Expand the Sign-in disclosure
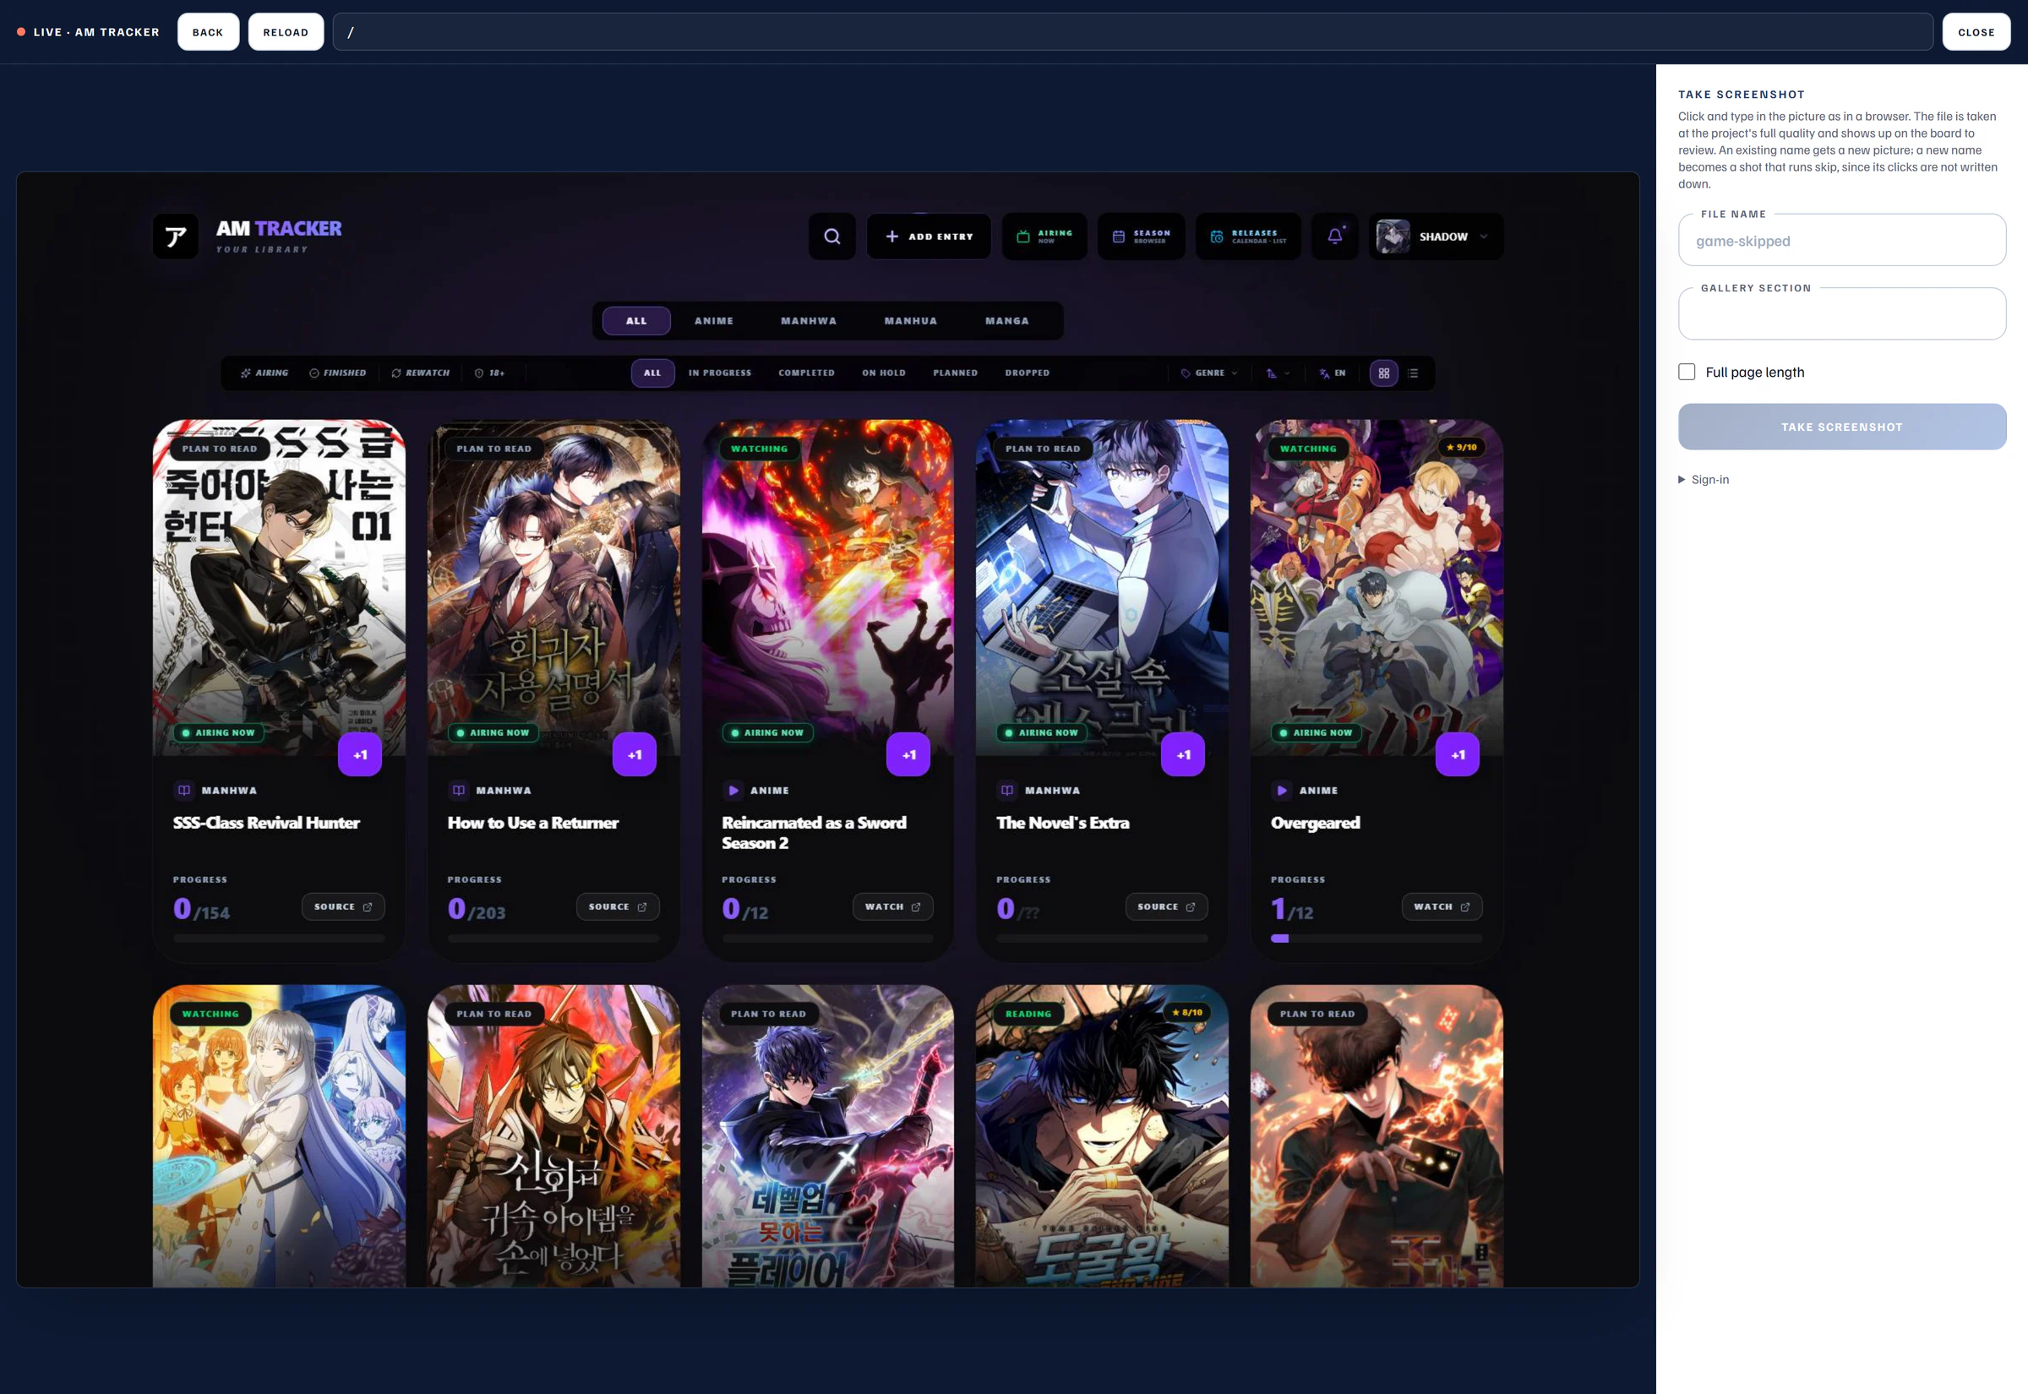This screenshot has height=1394, width=2028. click(1704, 480)
